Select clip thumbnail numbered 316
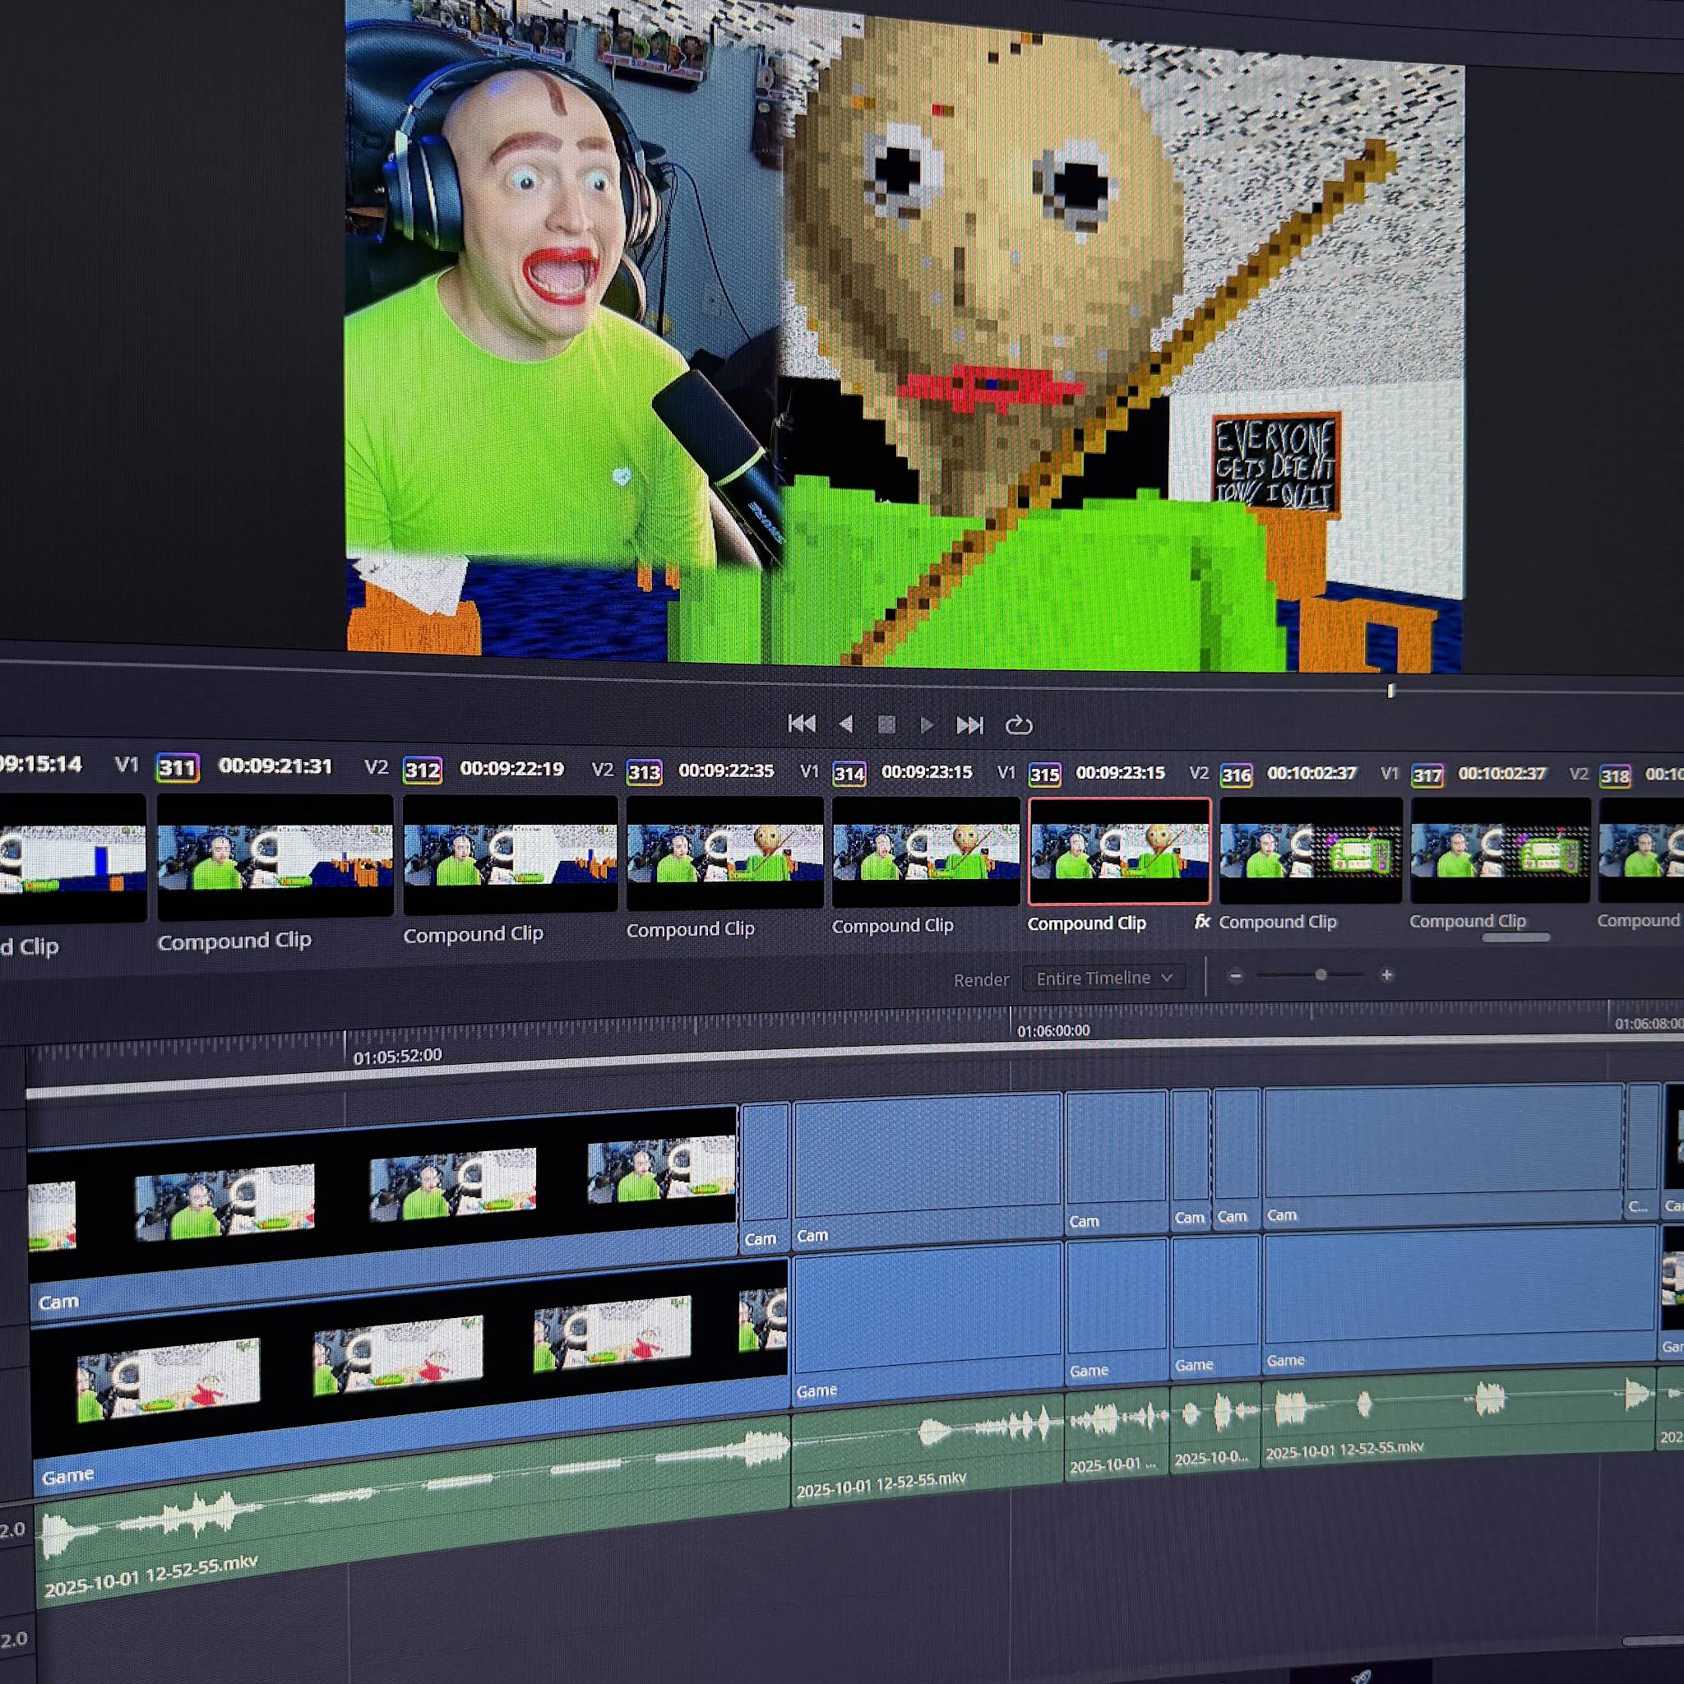Viewport: 1684px width, 1684px height. tap(1310, 850)
